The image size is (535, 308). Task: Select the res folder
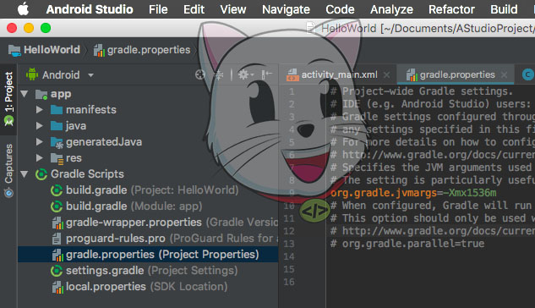74,158
